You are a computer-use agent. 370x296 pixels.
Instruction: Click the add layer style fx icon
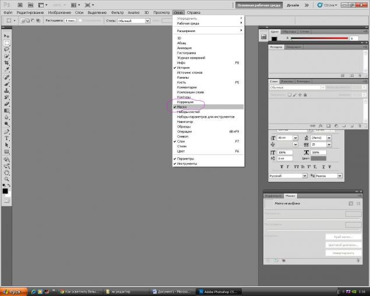(320, 126)
